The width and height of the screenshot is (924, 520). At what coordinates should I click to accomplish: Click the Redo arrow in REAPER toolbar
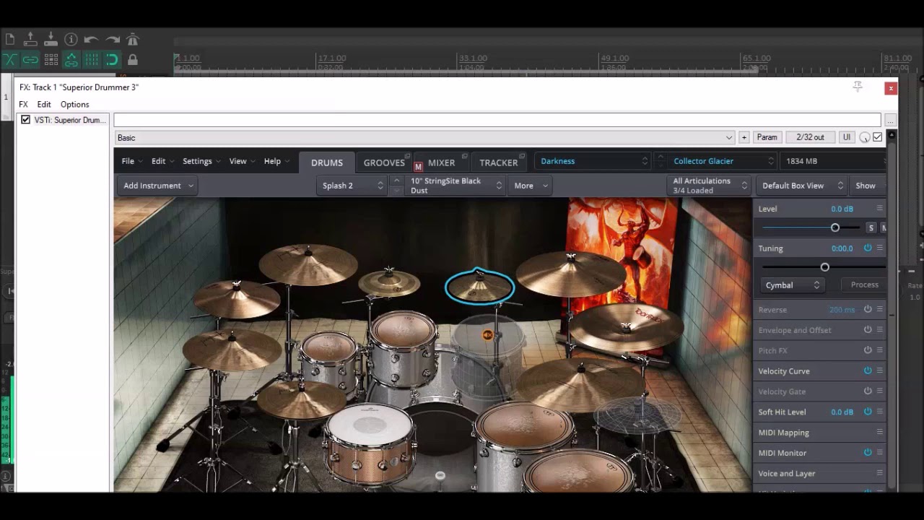(x=112, y=40)
